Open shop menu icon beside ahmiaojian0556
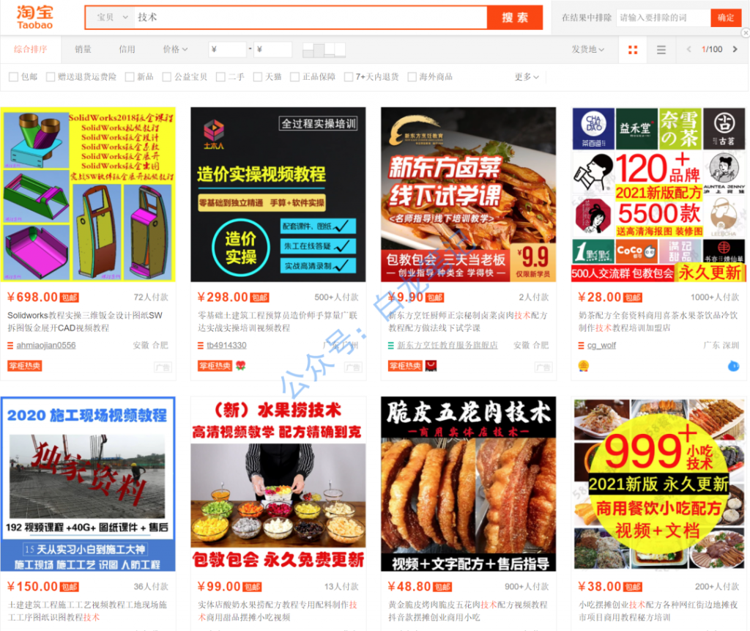750x631 pixels. (10, 346)
